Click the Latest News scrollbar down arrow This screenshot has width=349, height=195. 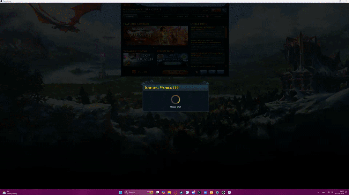tap(226, 66)
